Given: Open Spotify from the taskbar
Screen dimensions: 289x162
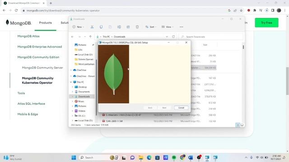Looking at the screenshot, I should [x=174, y=157].
